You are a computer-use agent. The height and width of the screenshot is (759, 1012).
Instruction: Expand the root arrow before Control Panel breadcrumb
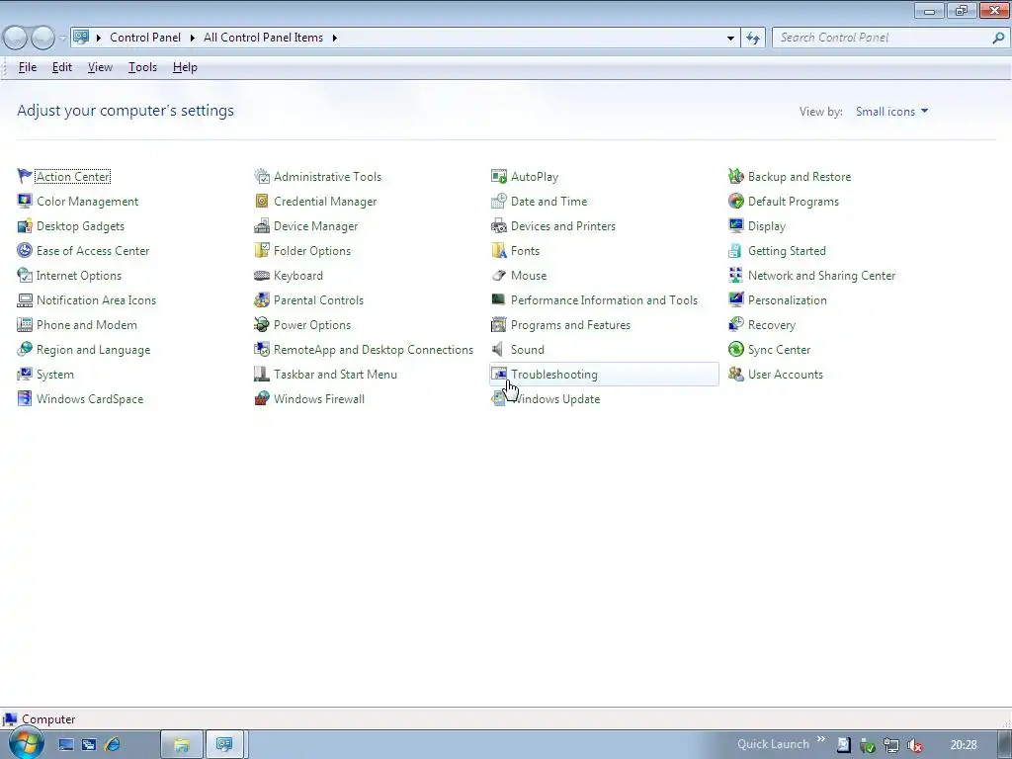[99, 39]
